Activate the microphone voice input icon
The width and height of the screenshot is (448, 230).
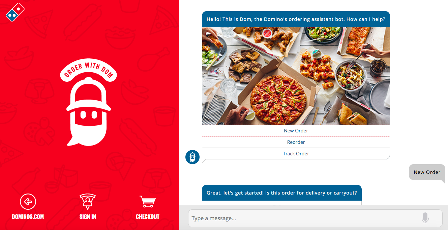pyautogui.click(x=425, y=218)
